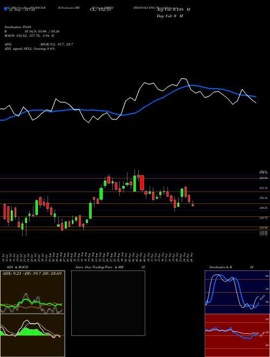This screenshot has width=270, height=357.
Task: Click the '(MGR) 9.2, 19.7, 23.7' ADX values
Action: 56,44
